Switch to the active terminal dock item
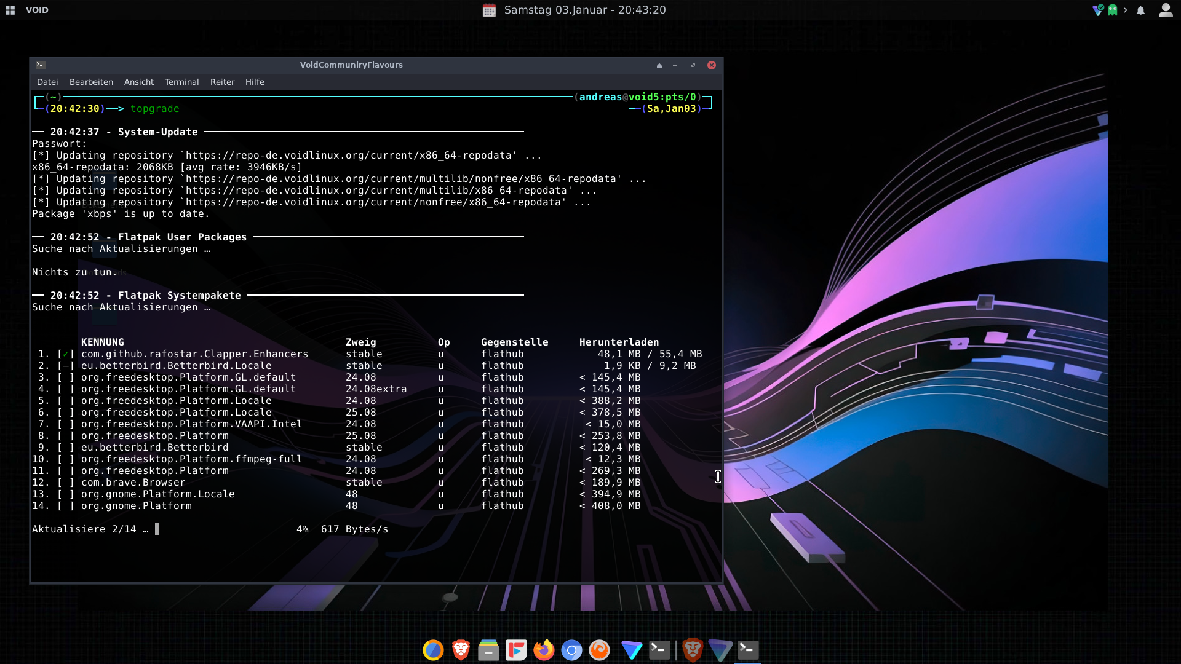 (748, 650)
